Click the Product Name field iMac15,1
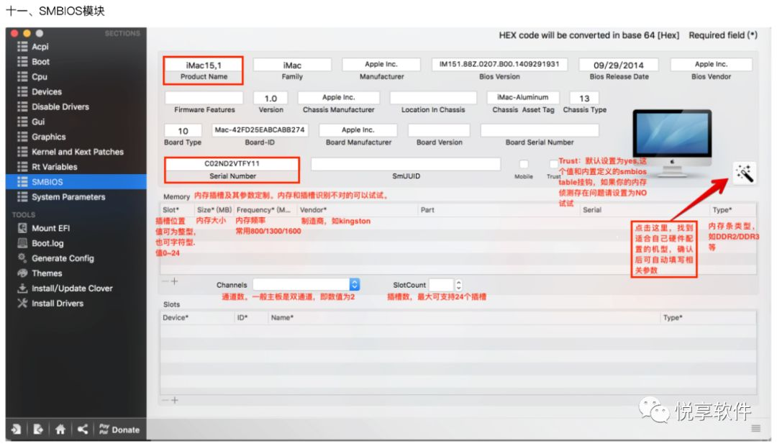Viewport: 777px width, 446px height. [x=204, y=65]
